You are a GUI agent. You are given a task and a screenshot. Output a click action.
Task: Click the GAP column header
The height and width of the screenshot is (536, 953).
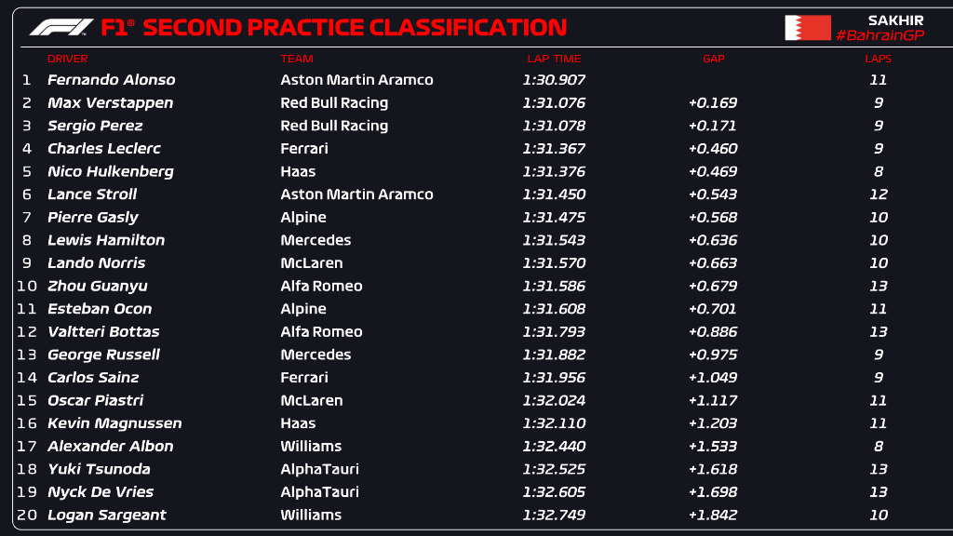[x=713, y=59]
